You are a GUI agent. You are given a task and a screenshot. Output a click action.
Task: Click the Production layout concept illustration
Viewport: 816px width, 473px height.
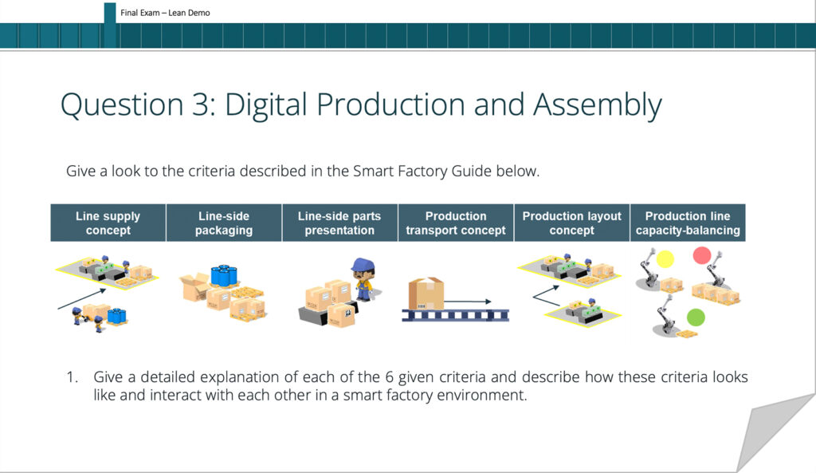[x=571, y=290]
